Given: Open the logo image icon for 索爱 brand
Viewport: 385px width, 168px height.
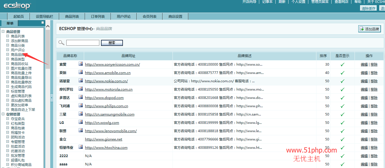Looking at the screenshot, I should (x=81, y=64).
